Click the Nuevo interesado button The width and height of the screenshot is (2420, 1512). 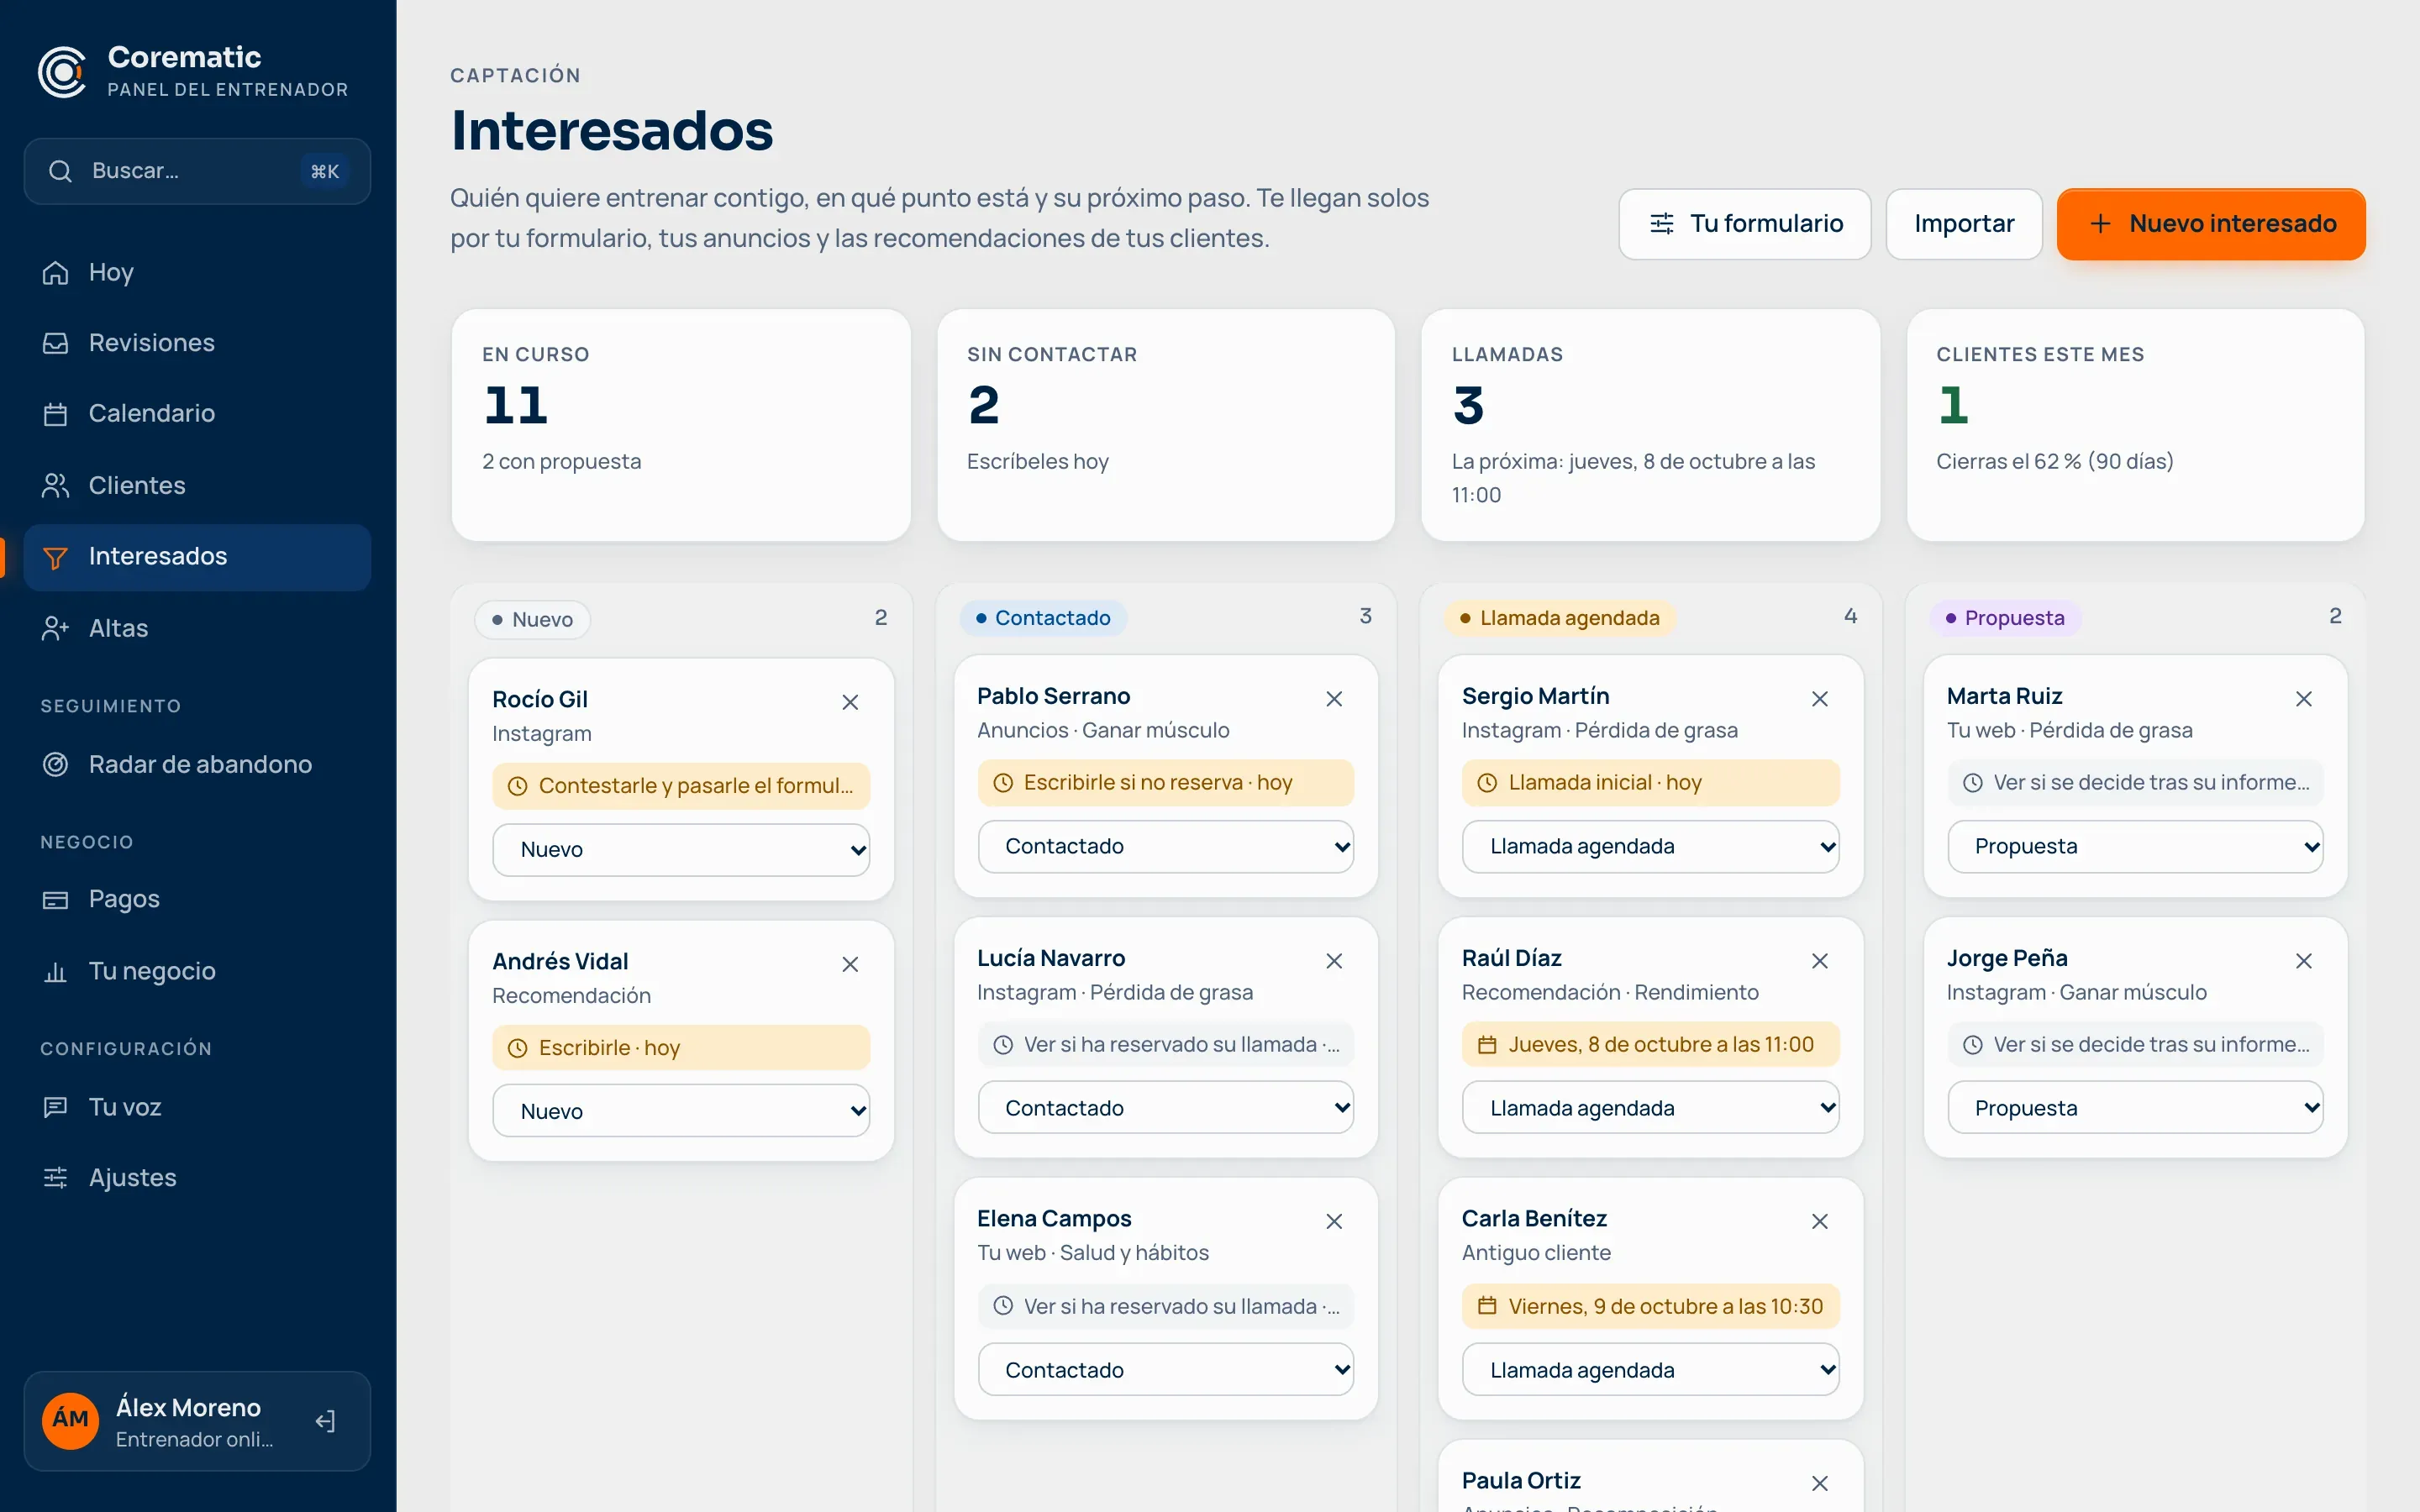click(2211, 224)
